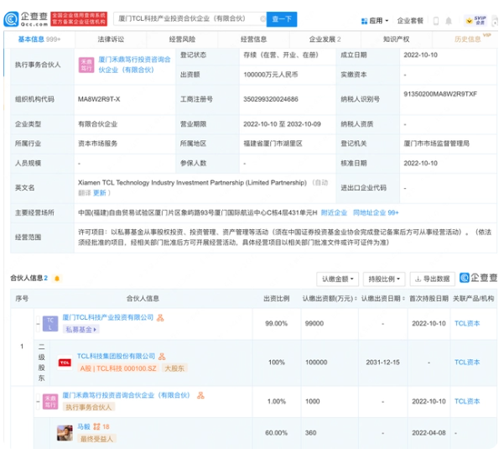Open 厦门TCL科技产业投资有限公司 partner link
This screenshot has width=504, height=454.
point(107,317)
